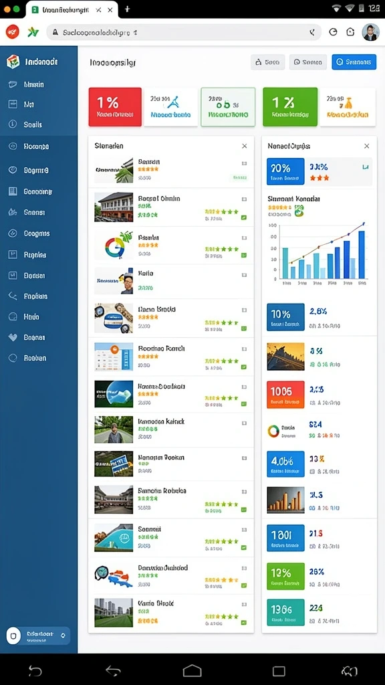Click the icon at the address bar's right end
Image resolution: width=385 pixels, height=685 pixels.
pyautogui.click(x=312, y=32)
